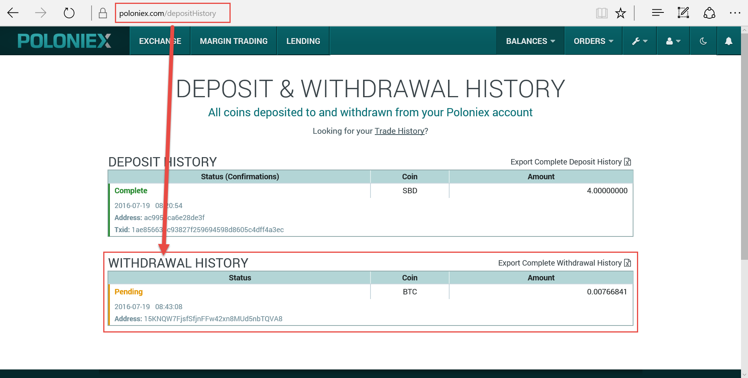748x378 pixels.
Task: Click the scrollbar up arrow
Action: coord(744,30)
